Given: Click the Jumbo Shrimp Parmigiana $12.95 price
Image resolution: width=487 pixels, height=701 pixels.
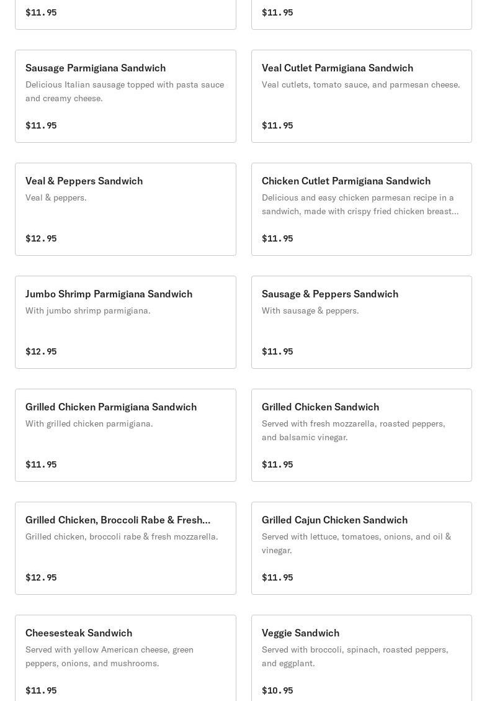Looking at the screenshot, I should pos(41,352).
